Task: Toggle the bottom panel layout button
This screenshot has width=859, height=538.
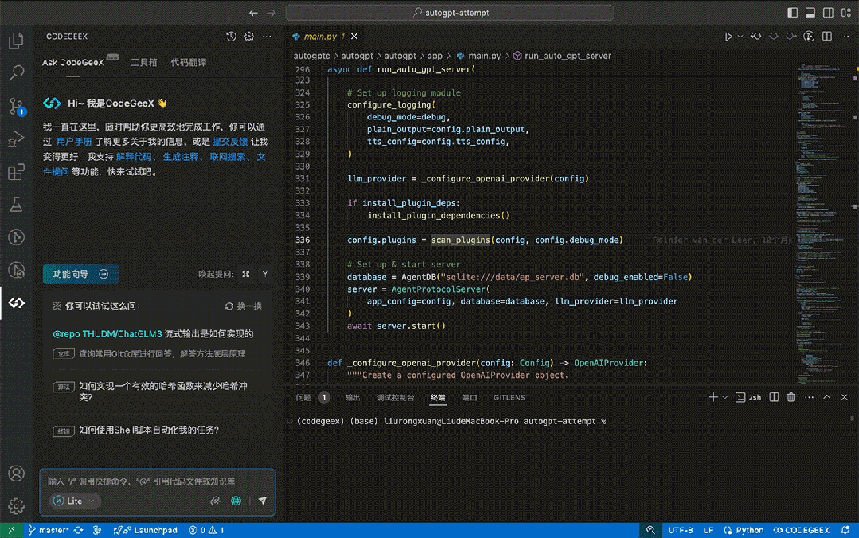Action: pyautogui.click(x=810, y=13)
